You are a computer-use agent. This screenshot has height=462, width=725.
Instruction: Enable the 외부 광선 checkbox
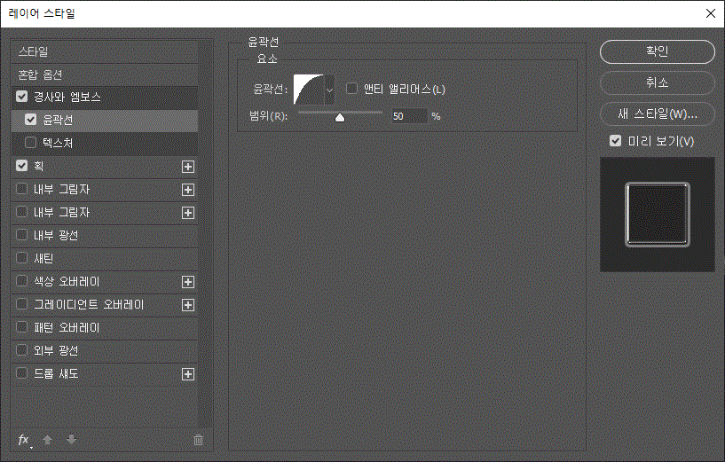(21, 350)
